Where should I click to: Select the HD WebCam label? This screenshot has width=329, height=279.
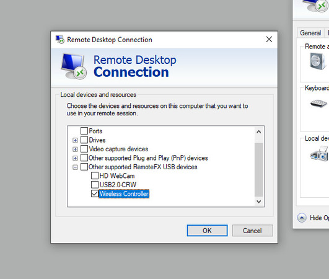pyautogui.click(x=117, y=175)
